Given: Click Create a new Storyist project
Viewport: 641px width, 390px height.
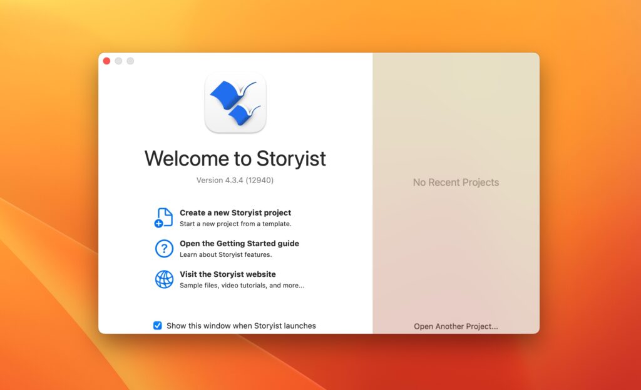Looking at the screenshot, I should pos(235,212).
